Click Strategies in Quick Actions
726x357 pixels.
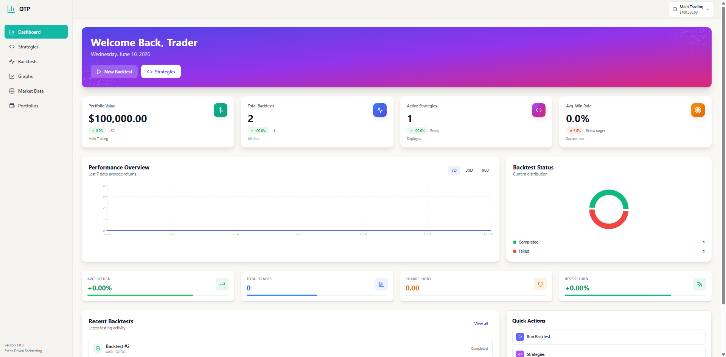click(609, 352)
